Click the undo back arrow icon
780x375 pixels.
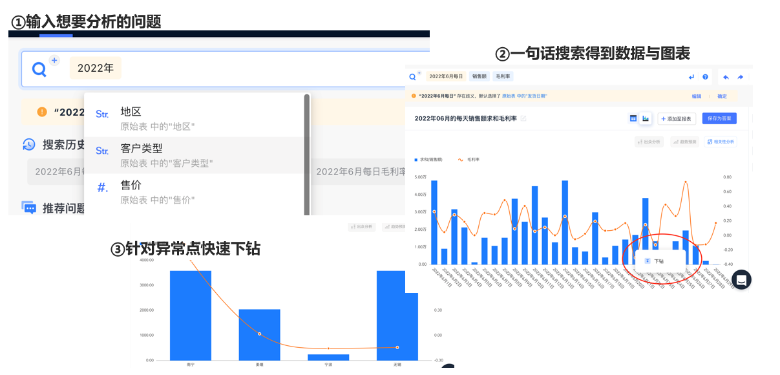726,77
